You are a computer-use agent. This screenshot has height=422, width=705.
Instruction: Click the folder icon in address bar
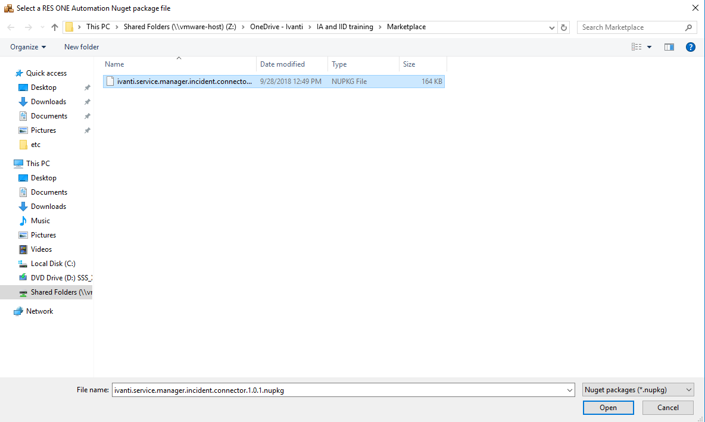click(x=69, y=27)
